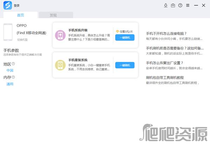Open the 登录 login link
210x145 pixels.
(x=17, y=6)
